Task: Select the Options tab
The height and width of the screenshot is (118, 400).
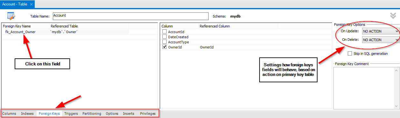Action: coord(112,114)
